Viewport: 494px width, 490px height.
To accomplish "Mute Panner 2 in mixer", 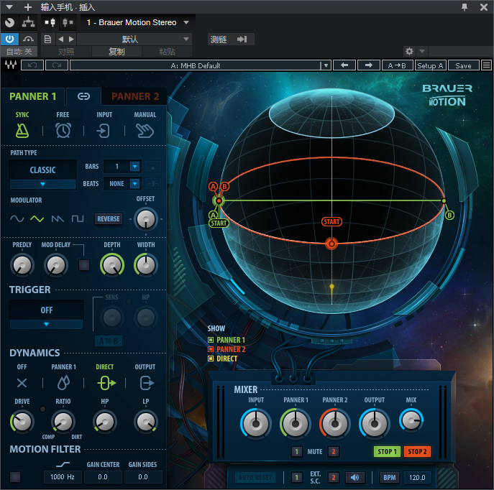I will coord(334,452).
